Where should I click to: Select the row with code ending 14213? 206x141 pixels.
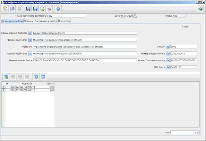[28, 90]
